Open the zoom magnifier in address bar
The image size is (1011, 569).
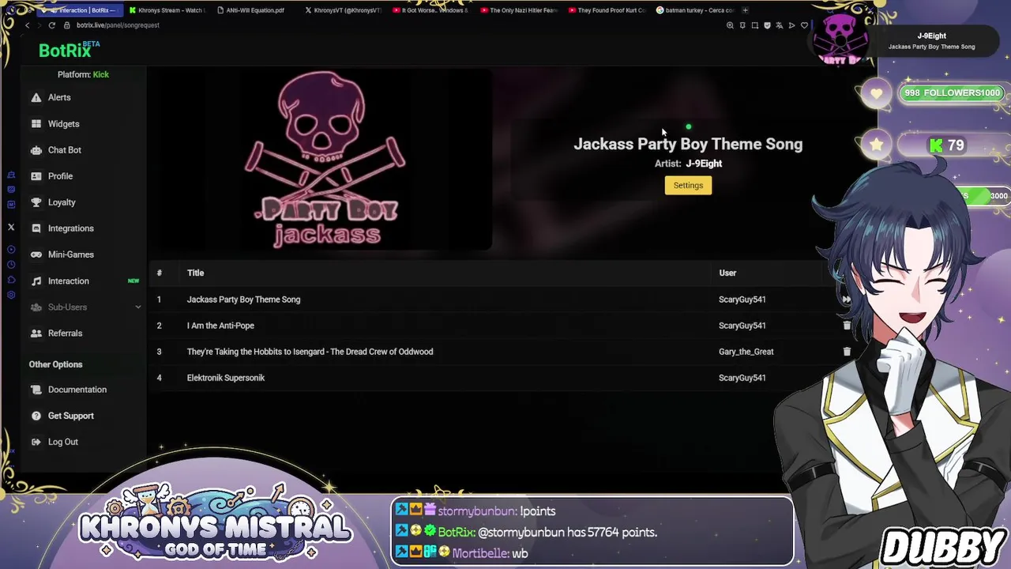click(x=730, y=25)
